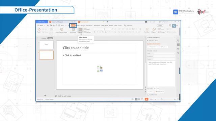Insert chart from the slide placeholder icons
This screenshot has height=121, width=216.
click(x=101, y=68)
